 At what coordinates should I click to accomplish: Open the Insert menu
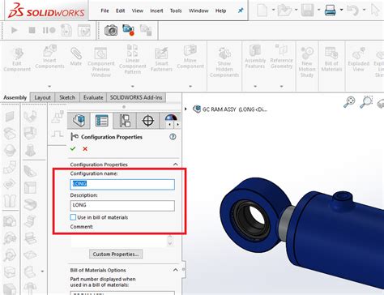(156, 11)
